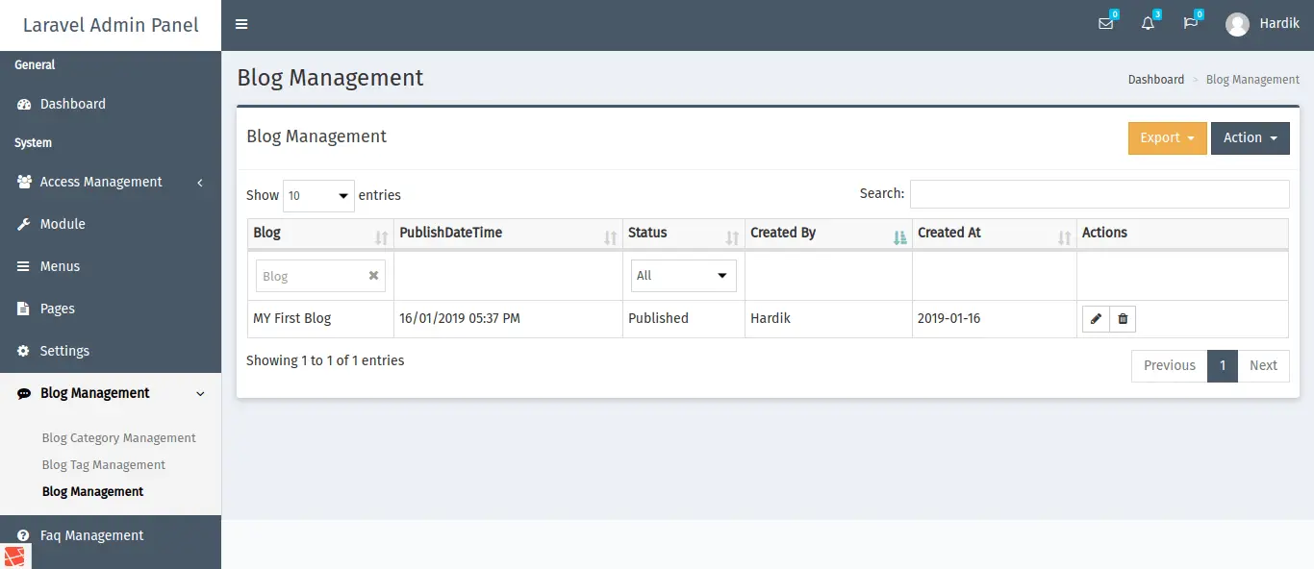The width and height of the screenshot is (1314, 569).
Task: Edit MY First Blog with pencil icon
Action: click(x=1096, y=319)
